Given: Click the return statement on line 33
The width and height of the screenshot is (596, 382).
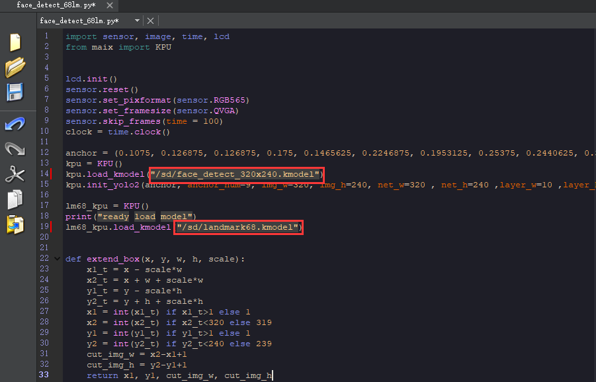Looking at the screenshot, I should click(x=179, y=375).
